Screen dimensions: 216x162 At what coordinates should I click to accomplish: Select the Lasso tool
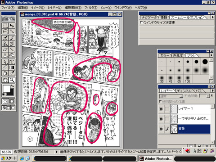click(5, 31)
